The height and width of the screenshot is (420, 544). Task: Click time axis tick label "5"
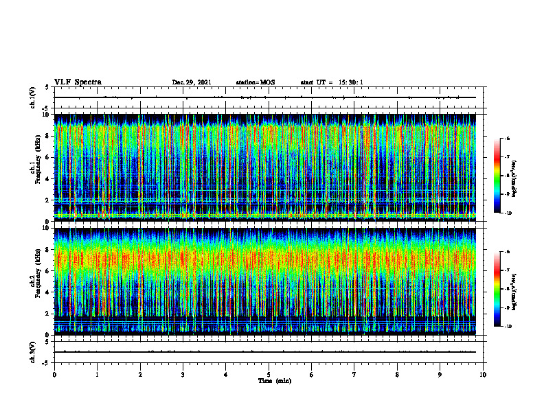(269, 375)
